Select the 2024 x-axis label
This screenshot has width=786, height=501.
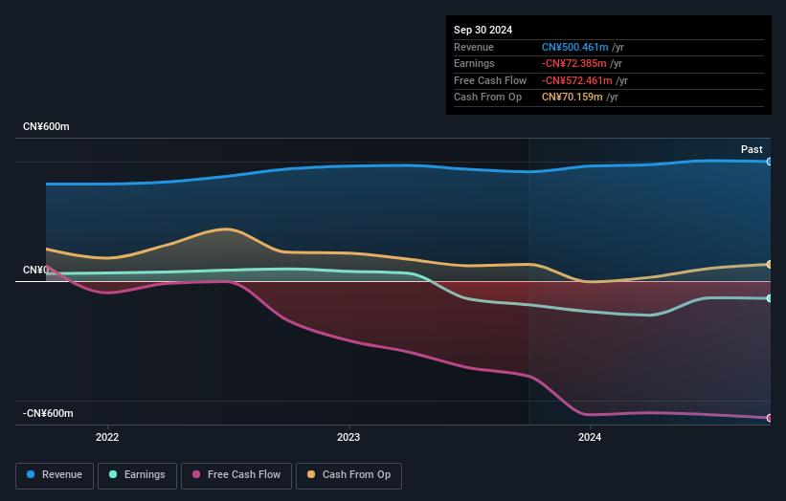tap(590, 437)
